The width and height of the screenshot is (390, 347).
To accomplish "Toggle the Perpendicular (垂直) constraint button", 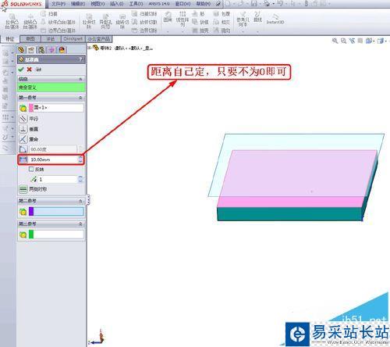I will pos(23,129).
